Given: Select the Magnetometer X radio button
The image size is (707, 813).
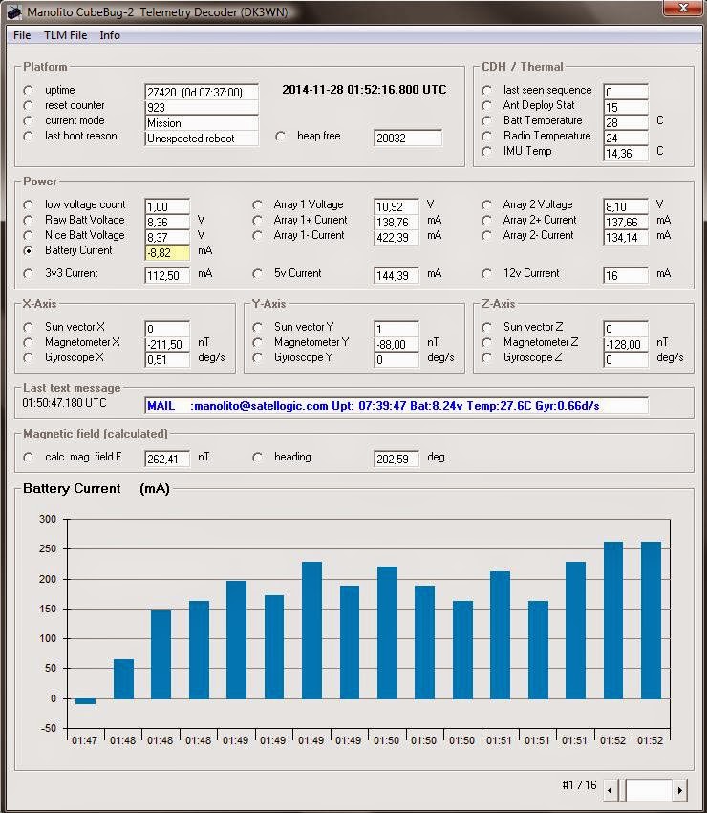Looking at the screenshot, I should tap(29, 342).
